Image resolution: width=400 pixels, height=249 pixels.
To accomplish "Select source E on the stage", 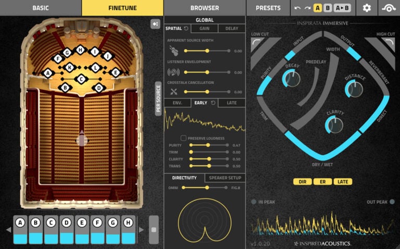I will pos(116,72).
